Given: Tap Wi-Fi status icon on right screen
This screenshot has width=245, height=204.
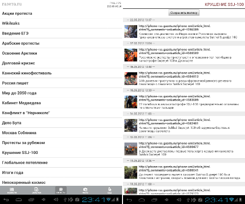Looking at the screenshot, I should pyautogui.click(x=231, y=200).
